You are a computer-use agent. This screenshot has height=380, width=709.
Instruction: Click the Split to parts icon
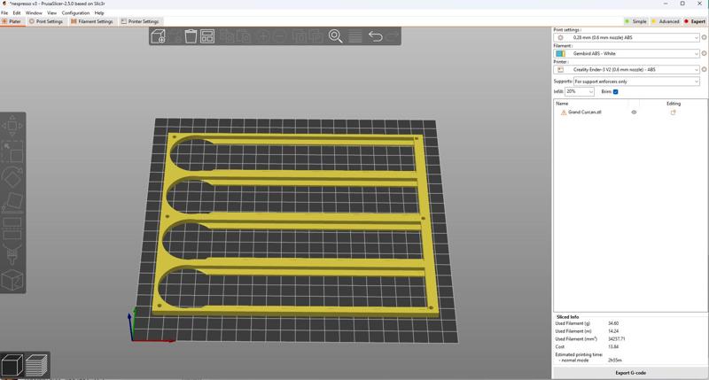316,36
